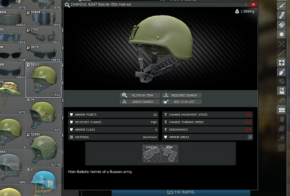Open the magazines category icon
The image size is (290, 196).
click(x=281, y=15)
